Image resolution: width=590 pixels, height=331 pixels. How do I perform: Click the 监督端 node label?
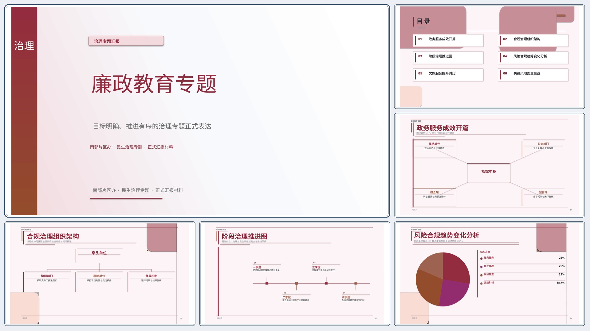coord(543,192)
